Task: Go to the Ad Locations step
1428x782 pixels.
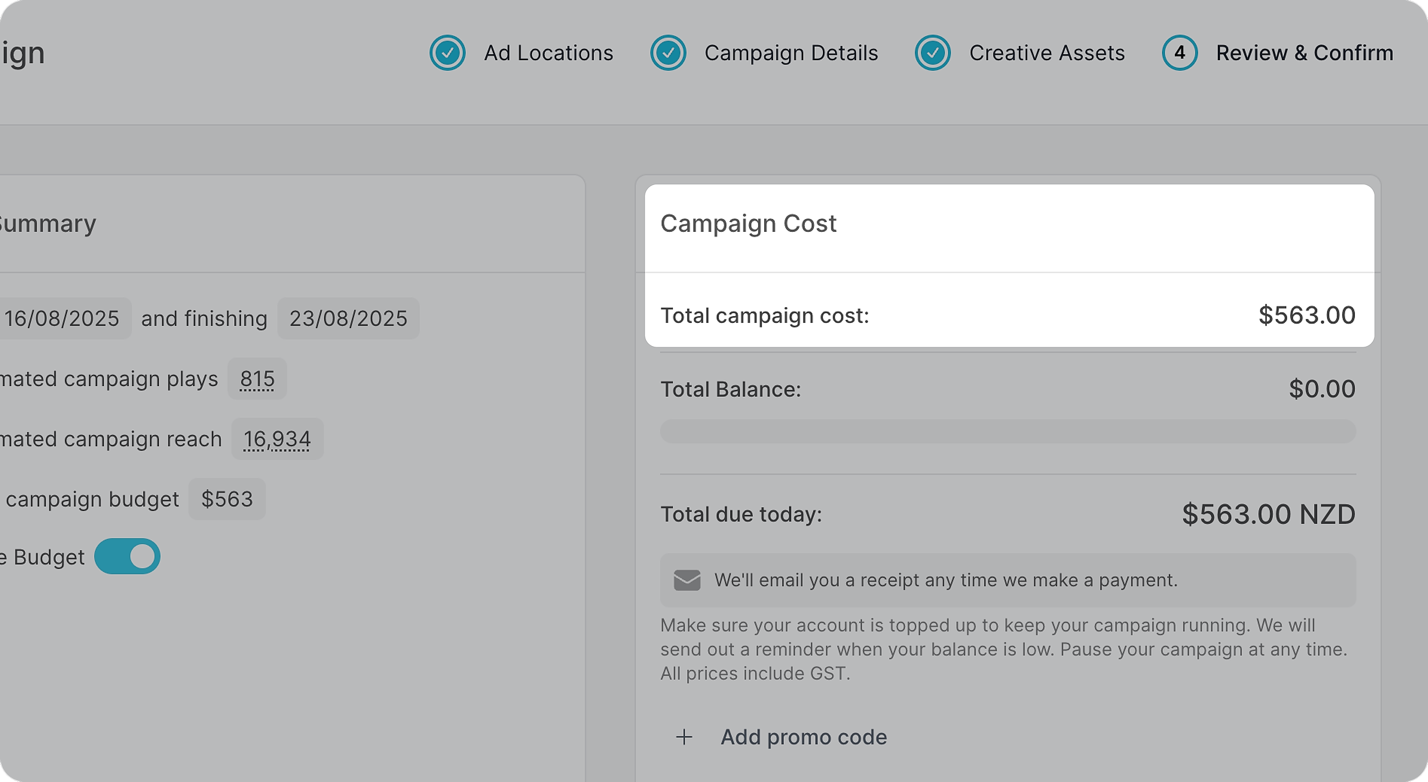Action: 548,53
